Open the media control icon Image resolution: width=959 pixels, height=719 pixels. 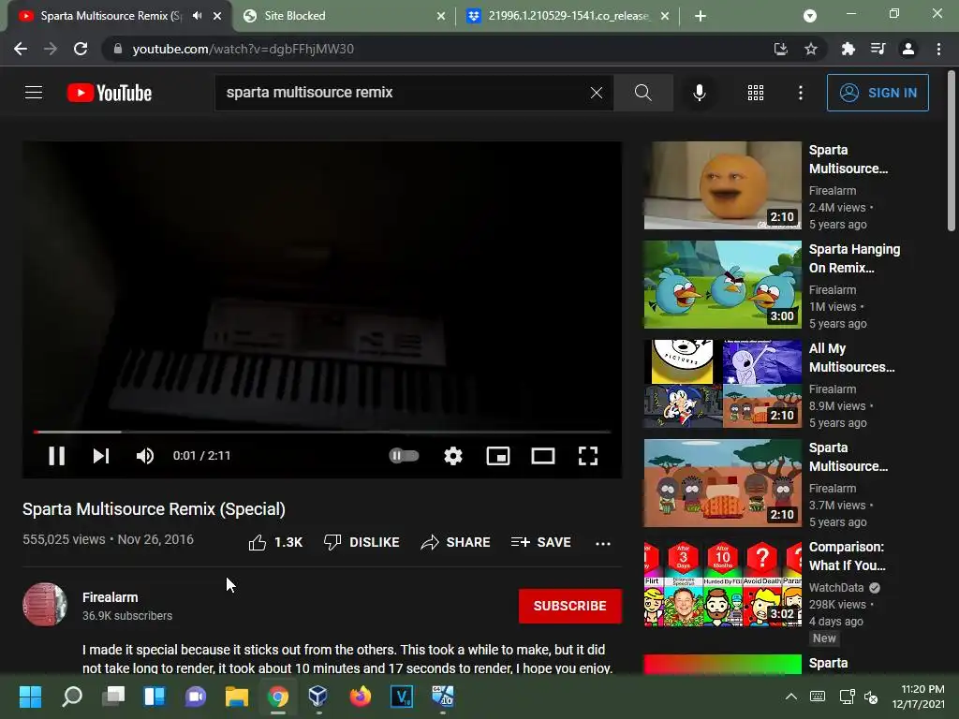click(x=878, y=49)
